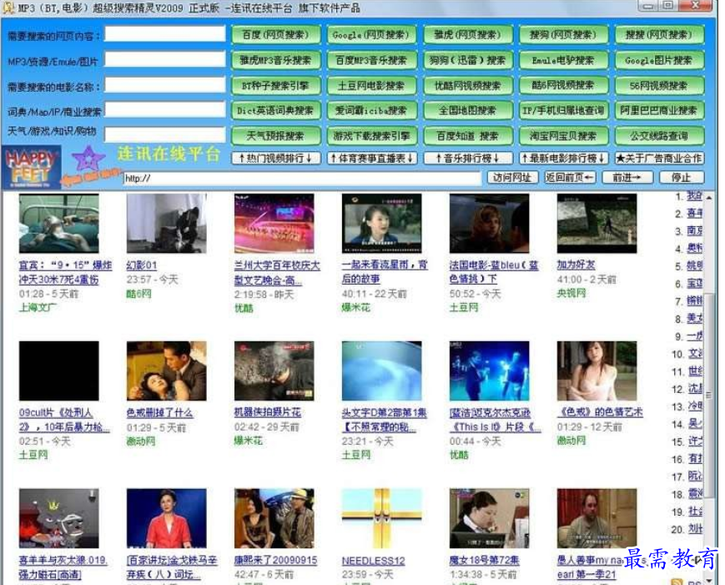Viewport: 725px width, 585px height.
Task: Click the scroll-up arrow of ranking list
Action: pos(709,198)
